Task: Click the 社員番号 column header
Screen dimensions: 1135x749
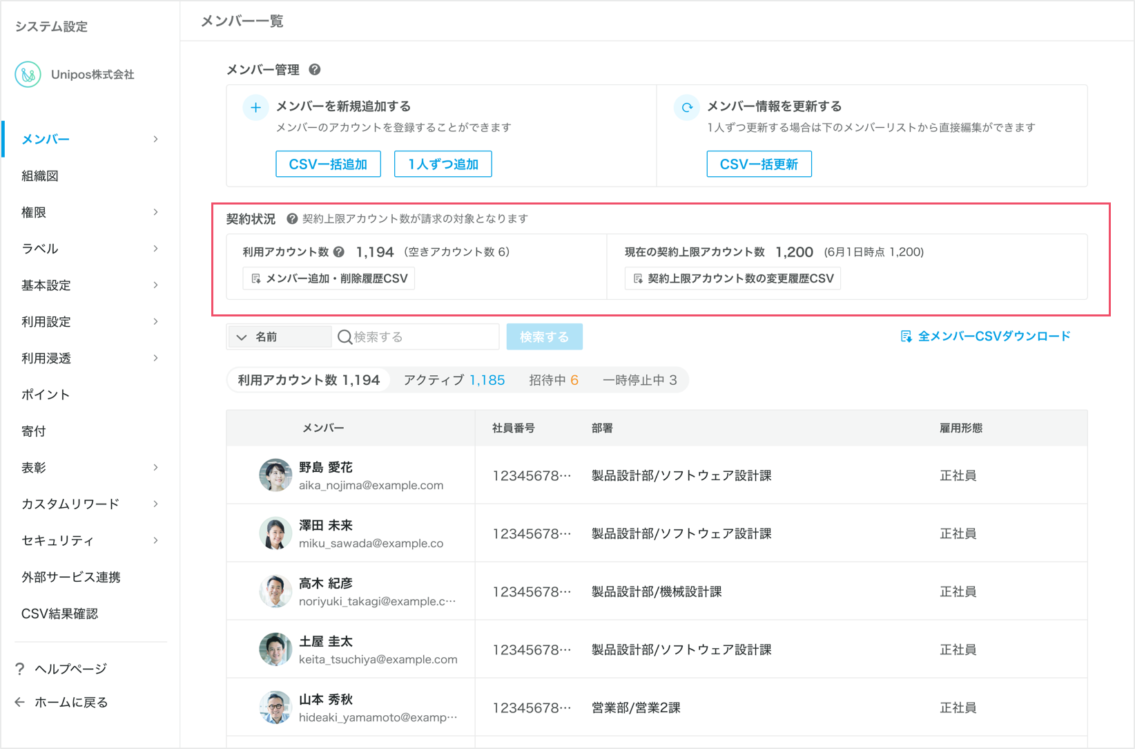Action: click(513, 428)
